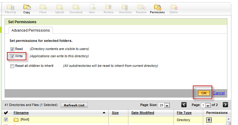Screen dimensions: 238x125
Task: Open Permissions from the toolbar
Action: coord(157,7)
